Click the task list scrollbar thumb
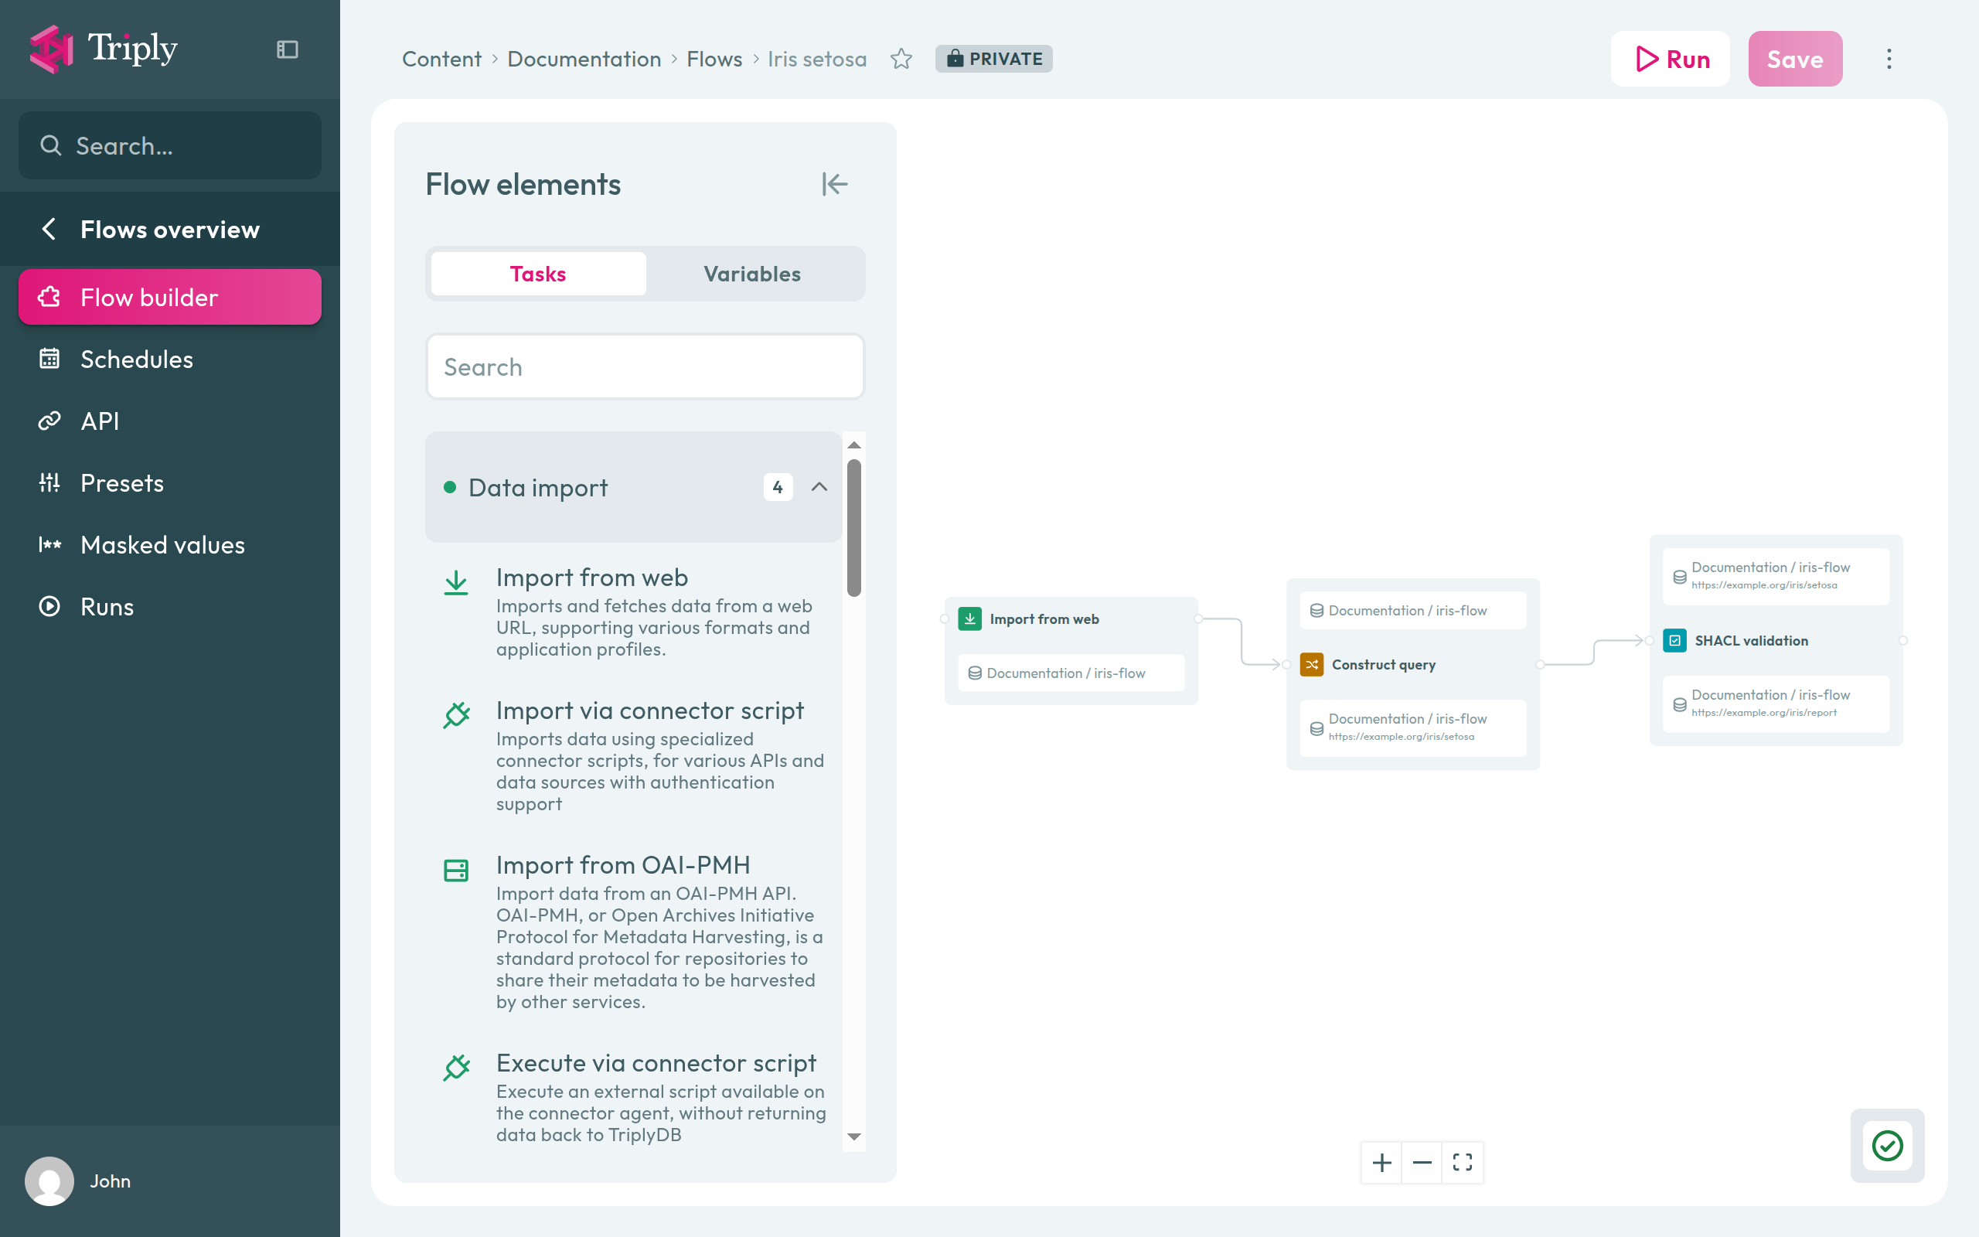This screenshot has width=1979, height=1237. pyautogui.click(x=853, y=528)
